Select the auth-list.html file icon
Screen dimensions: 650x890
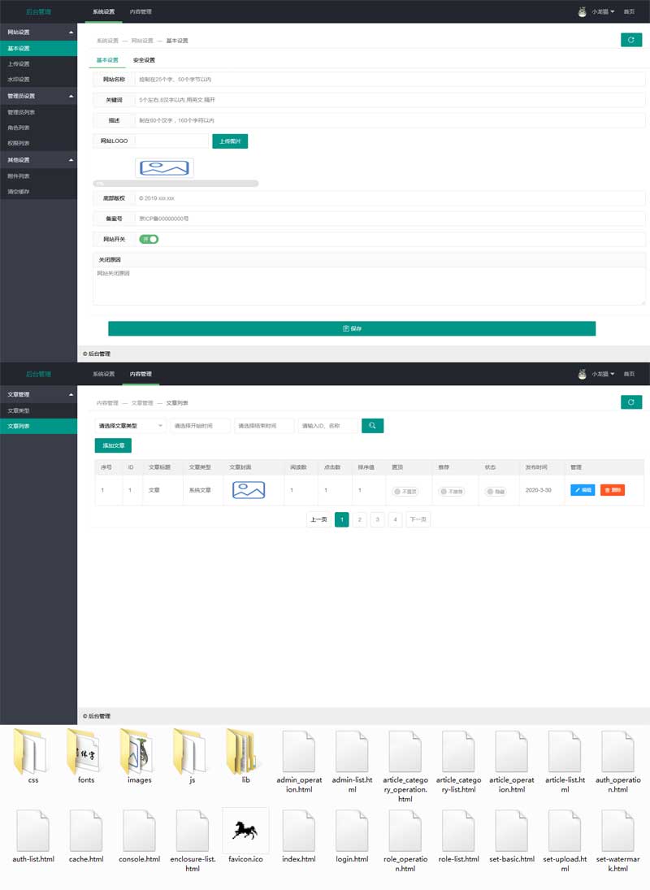(x=32, y=831)
